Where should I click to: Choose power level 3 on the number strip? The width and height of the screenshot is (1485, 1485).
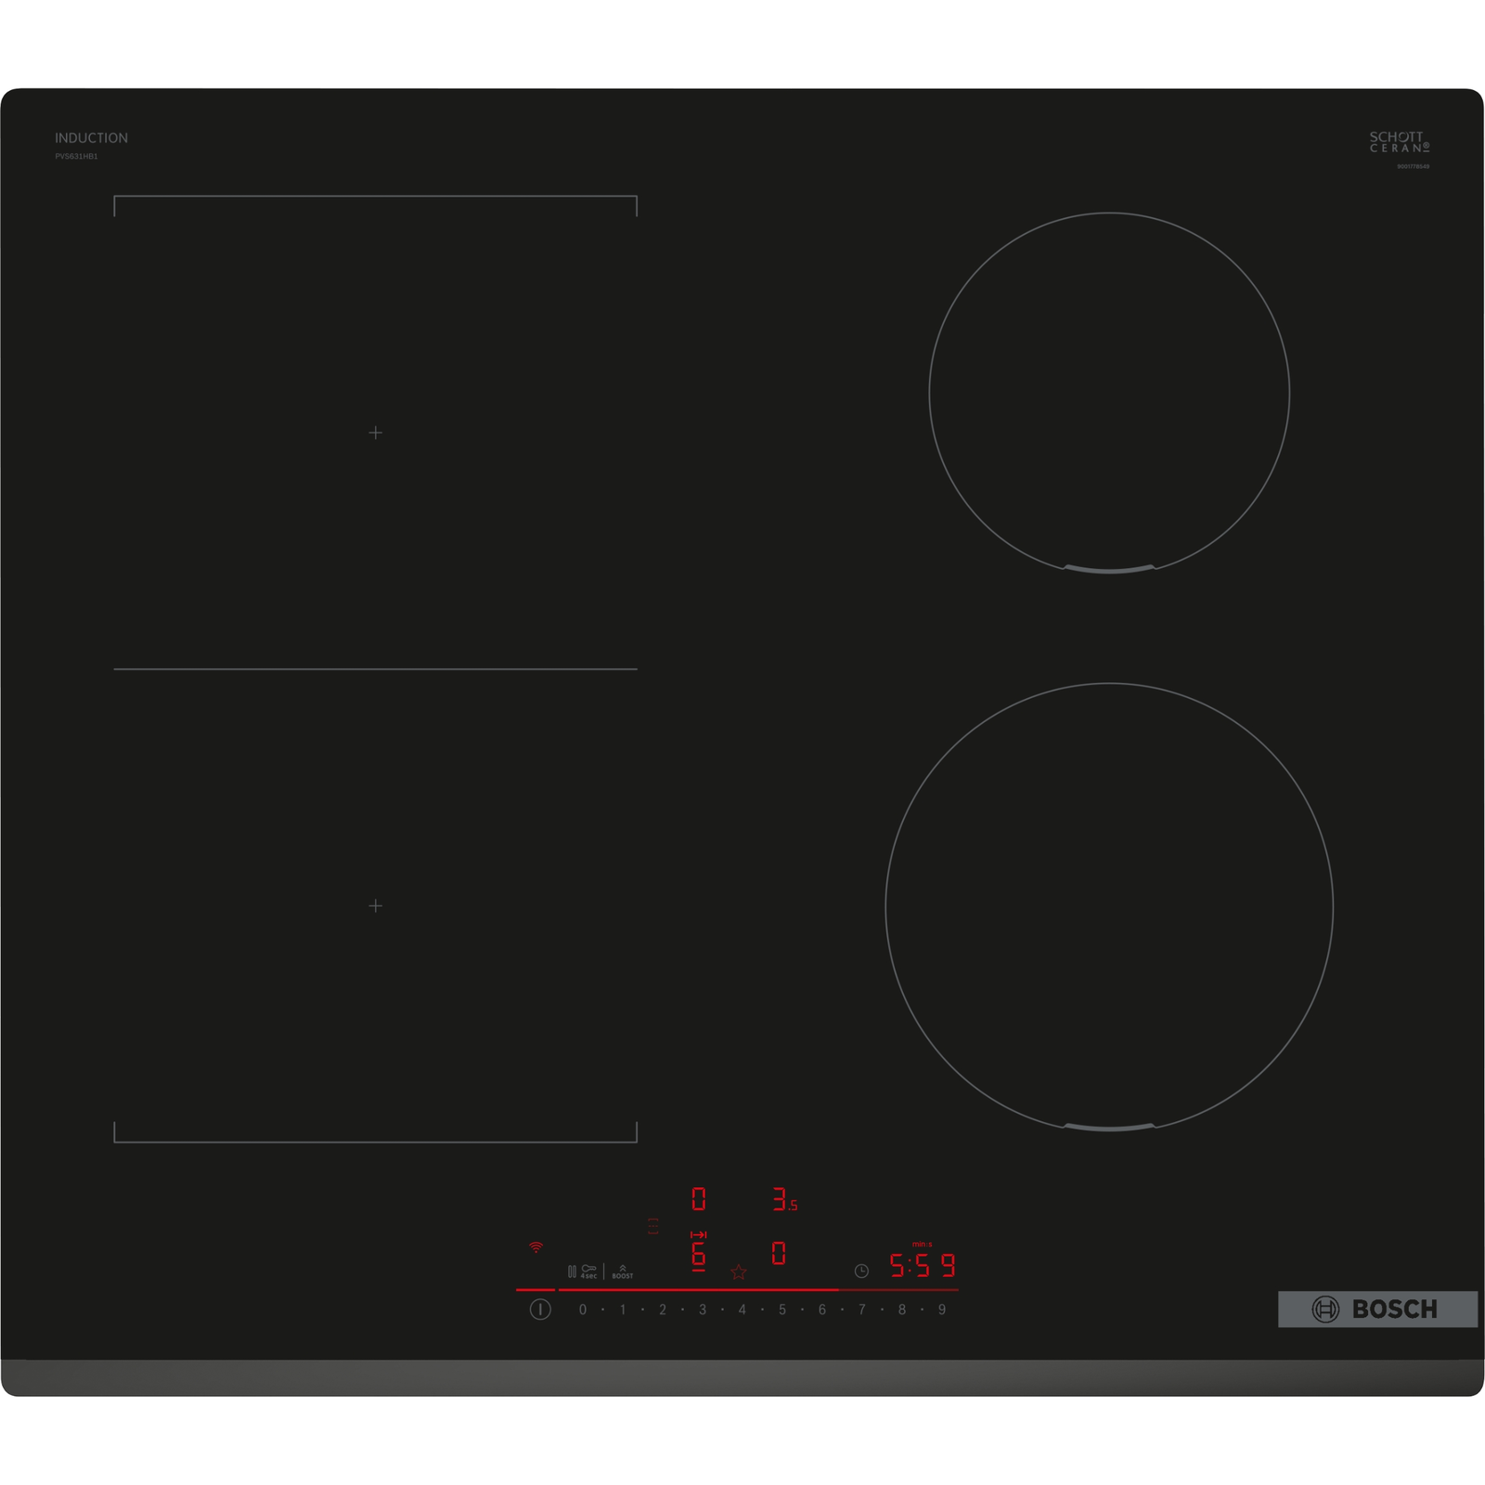pos(703,1310)
